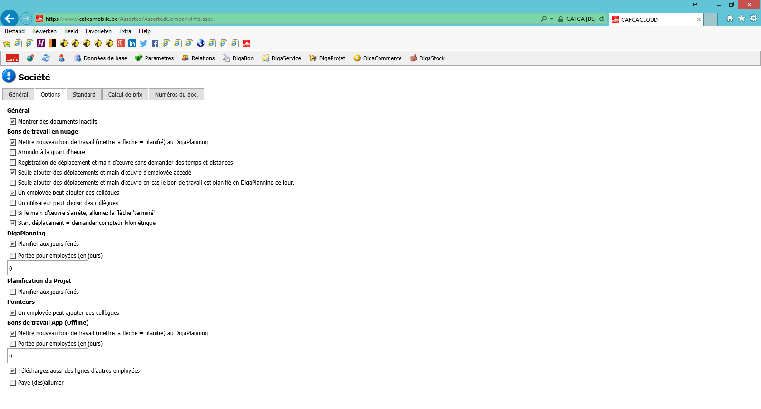Viewport: 761px width, 409px height.
Task: Click the browser address URL field
Action: 285,19
